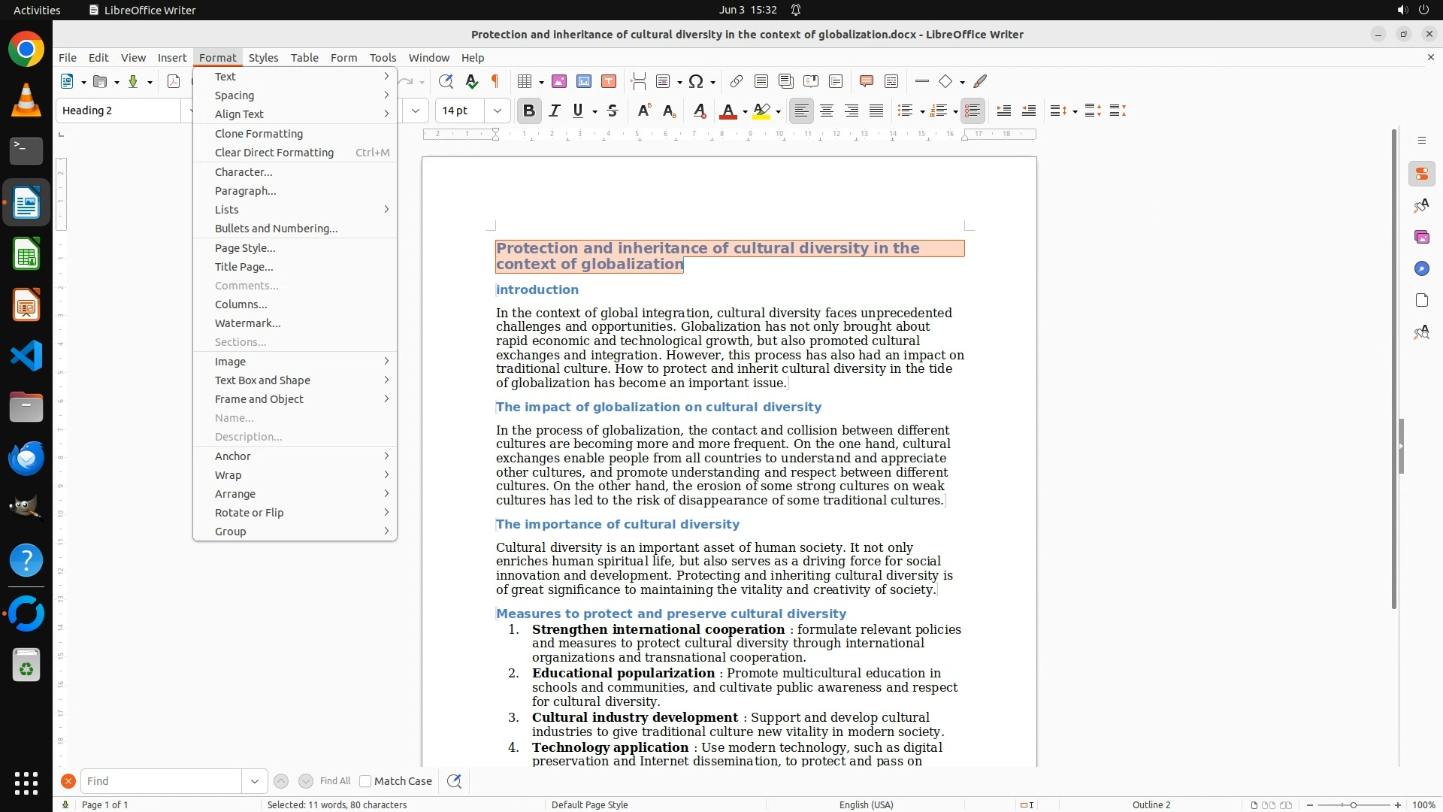Toggle the Italic formatting button
The image size is (1443, 812).
(555, 111)
